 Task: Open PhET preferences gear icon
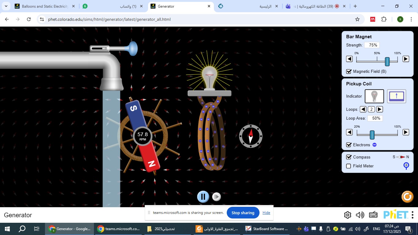[347, 215]
